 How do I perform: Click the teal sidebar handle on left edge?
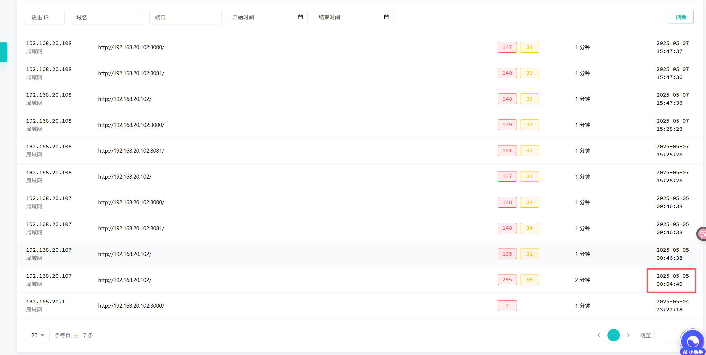(4, 52)
